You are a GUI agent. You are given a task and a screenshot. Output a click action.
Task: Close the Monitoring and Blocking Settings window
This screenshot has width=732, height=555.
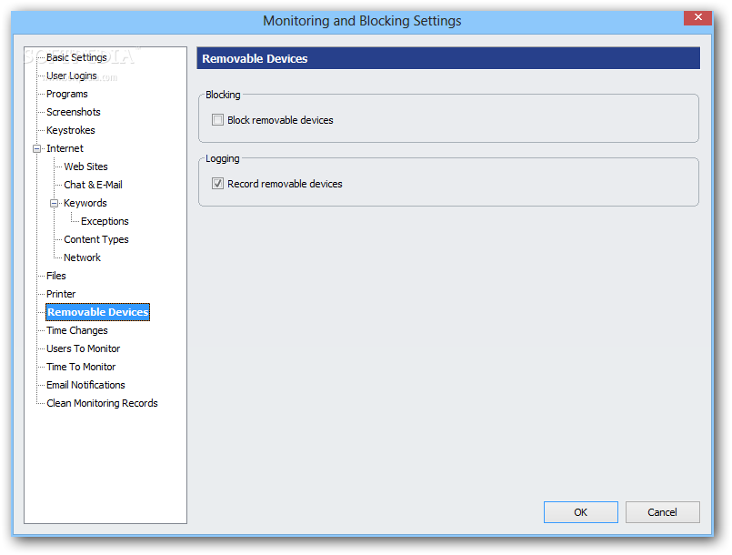698,18
